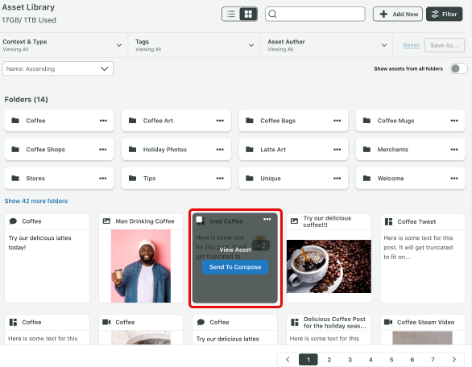Click the Man Drinking Coffee image icon
The height and width of the screenshot is (367, 472).
click(106, 221)
